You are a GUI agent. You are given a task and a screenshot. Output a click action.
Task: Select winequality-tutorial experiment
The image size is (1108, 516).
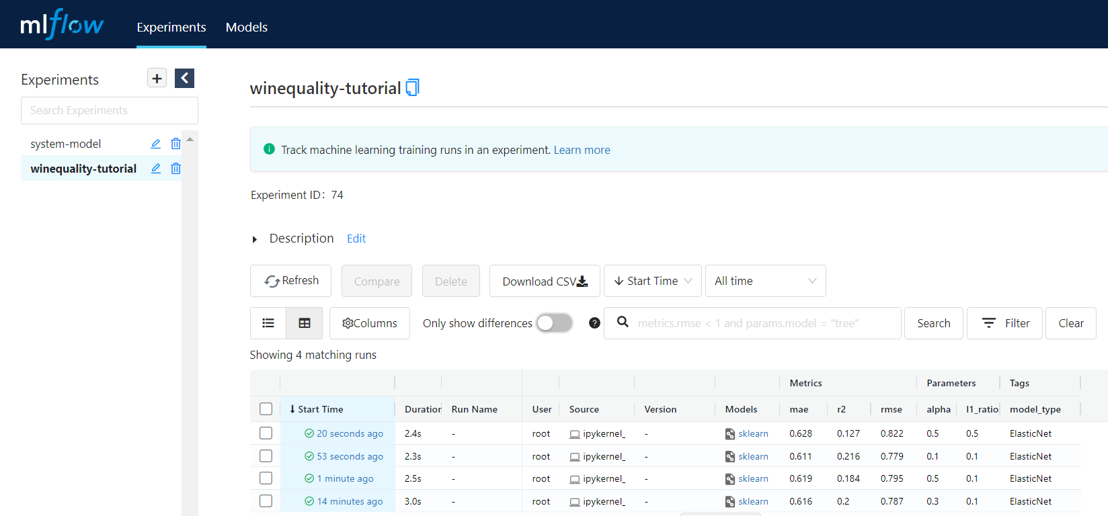coord(83,169)
